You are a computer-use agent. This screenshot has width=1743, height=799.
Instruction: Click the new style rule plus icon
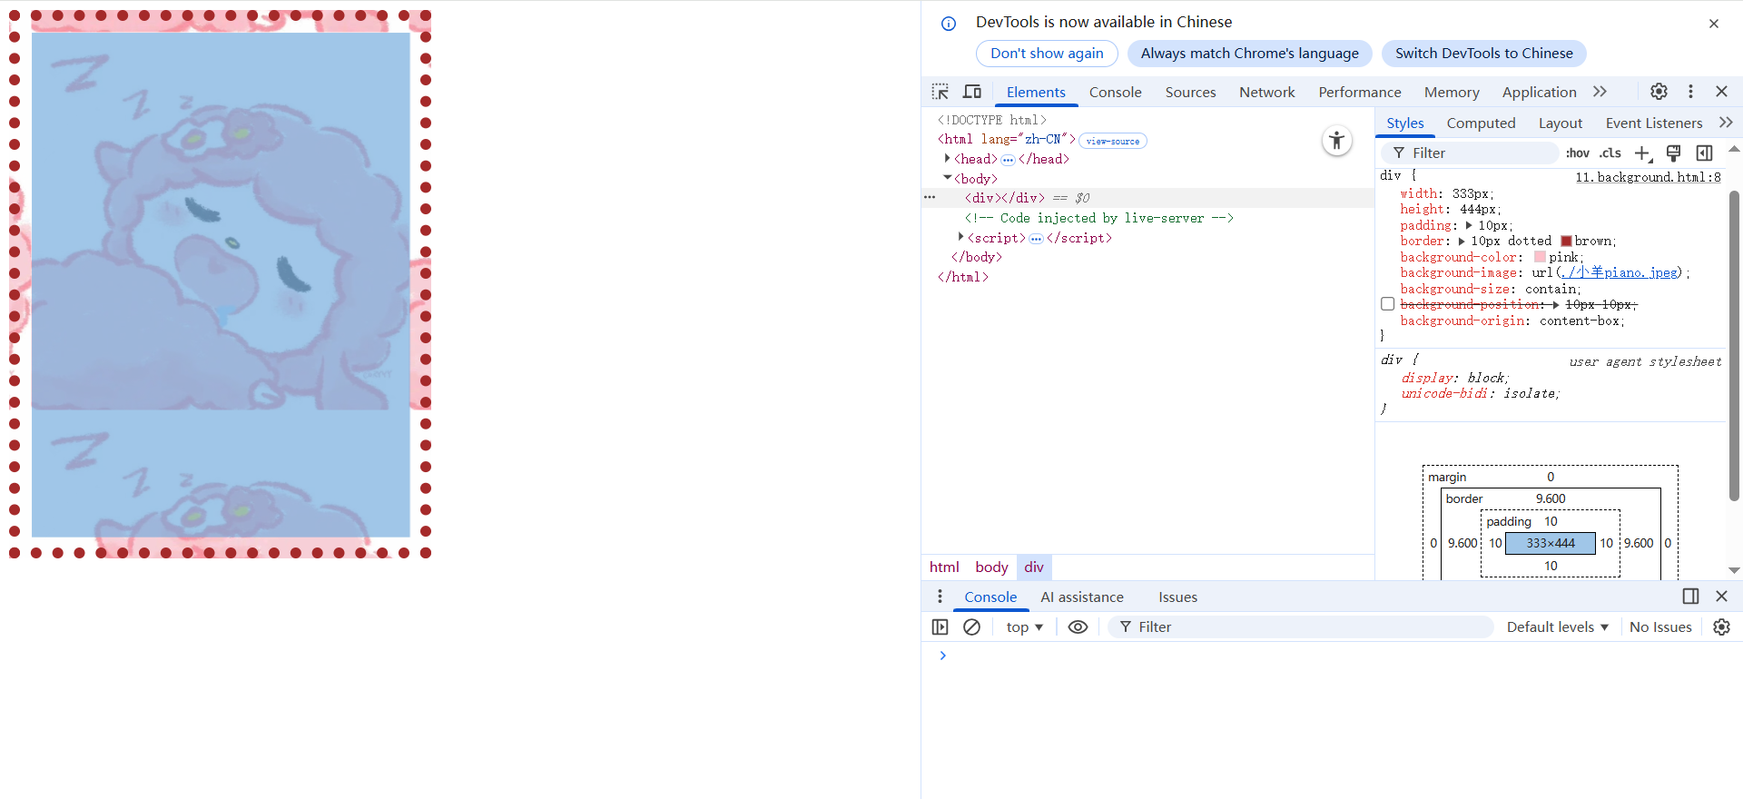point(1643,153)
